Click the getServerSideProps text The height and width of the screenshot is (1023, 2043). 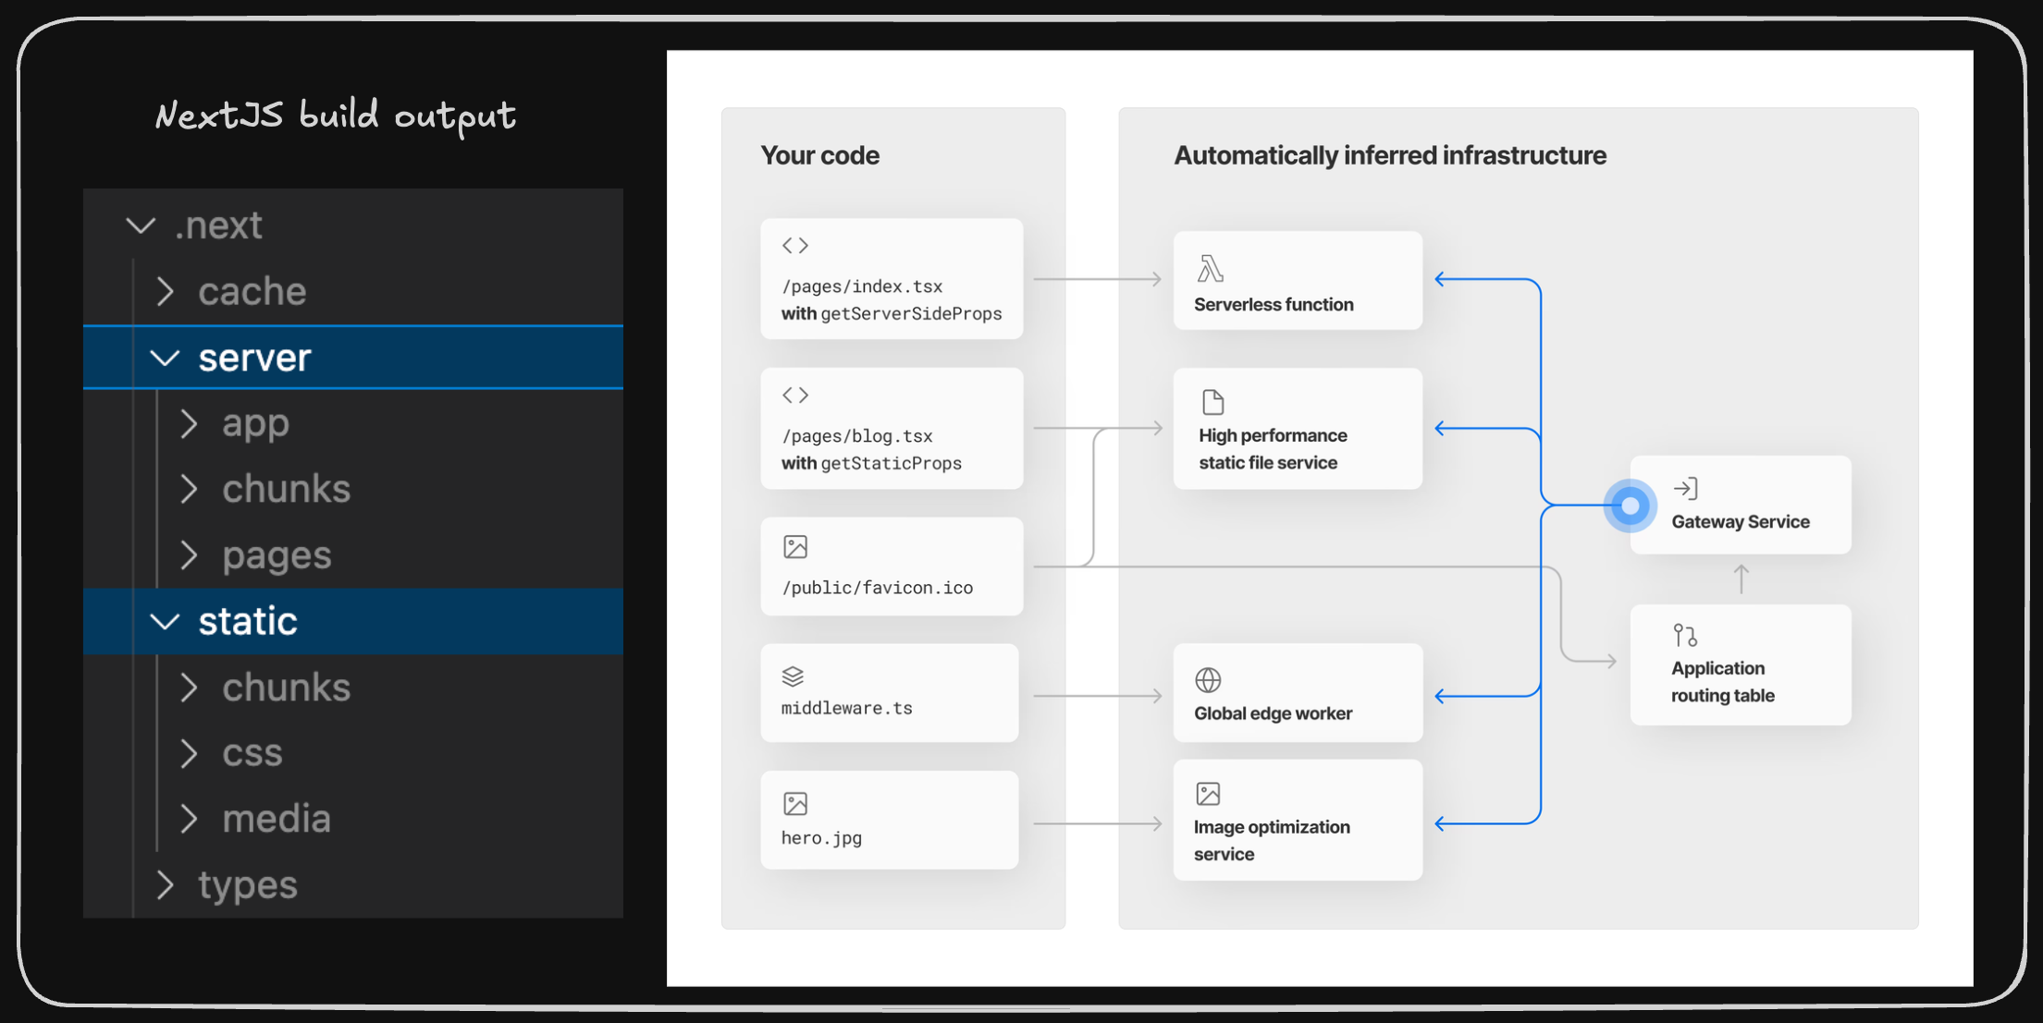(911, 314)
